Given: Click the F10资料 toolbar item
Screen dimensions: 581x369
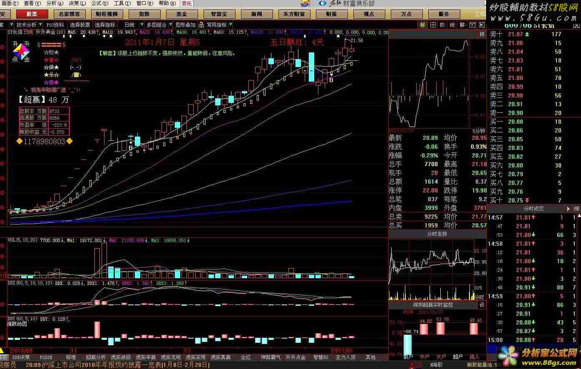Looking at the screenshot, I should click(55, 25).
